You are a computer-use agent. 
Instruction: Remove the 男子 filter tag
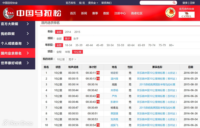click(x=75, y=59)
